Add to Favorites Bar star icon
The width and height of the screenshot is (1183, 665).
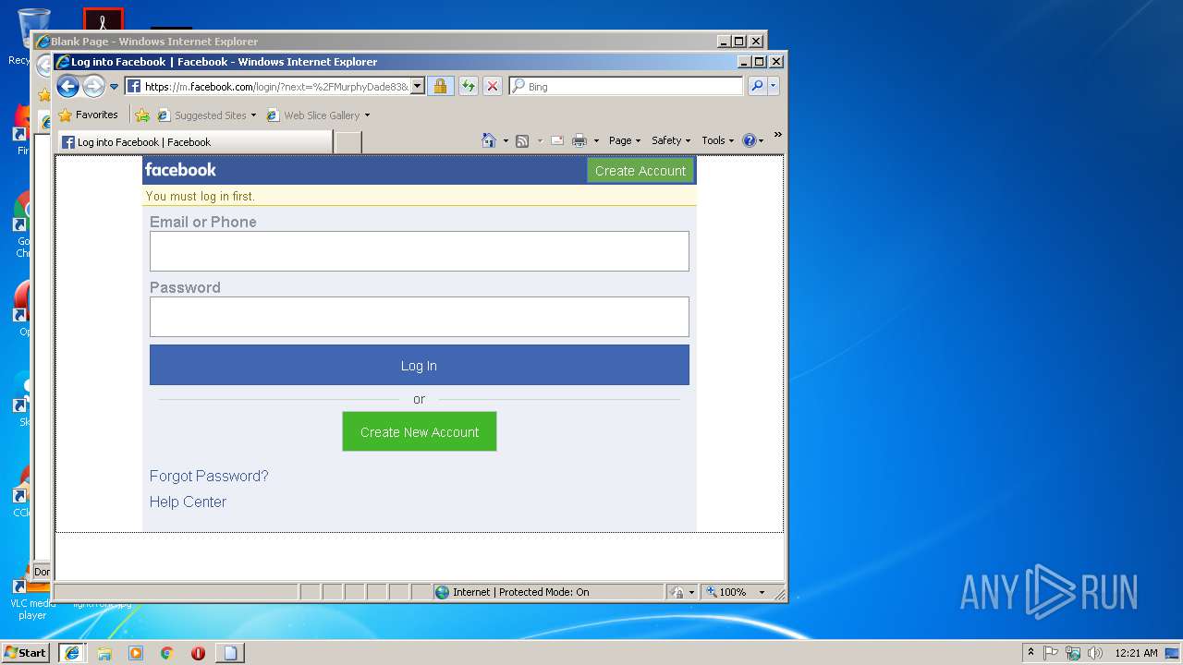(x=141, y=115)
